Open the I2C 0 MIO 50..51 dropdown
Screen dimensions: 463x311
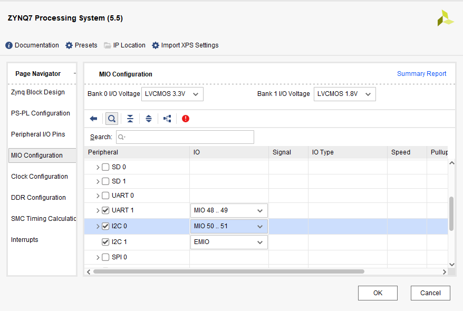coord(228,227)
